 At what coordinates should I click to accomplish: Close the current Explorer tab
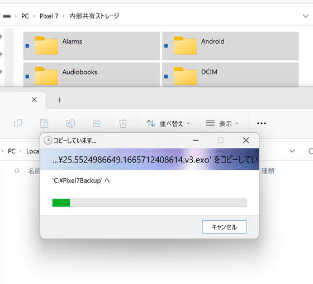click(34, 100)
